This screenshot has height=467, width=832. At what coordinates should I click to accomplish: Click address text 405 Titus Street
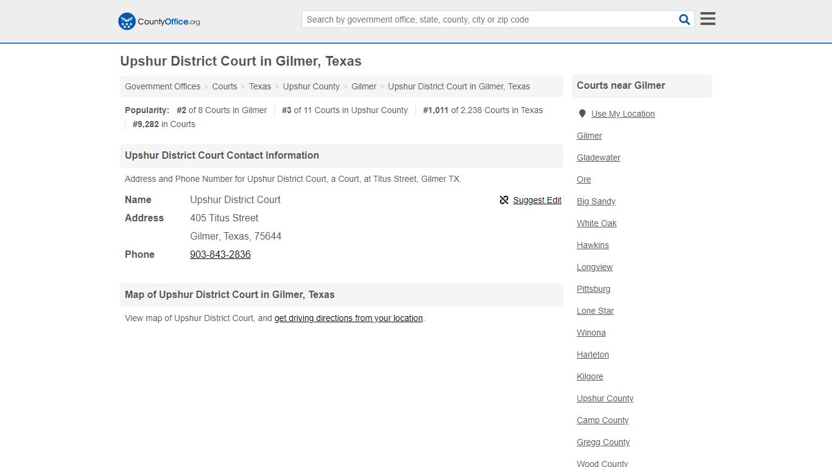pyautogui.click(x=224, y=218)
